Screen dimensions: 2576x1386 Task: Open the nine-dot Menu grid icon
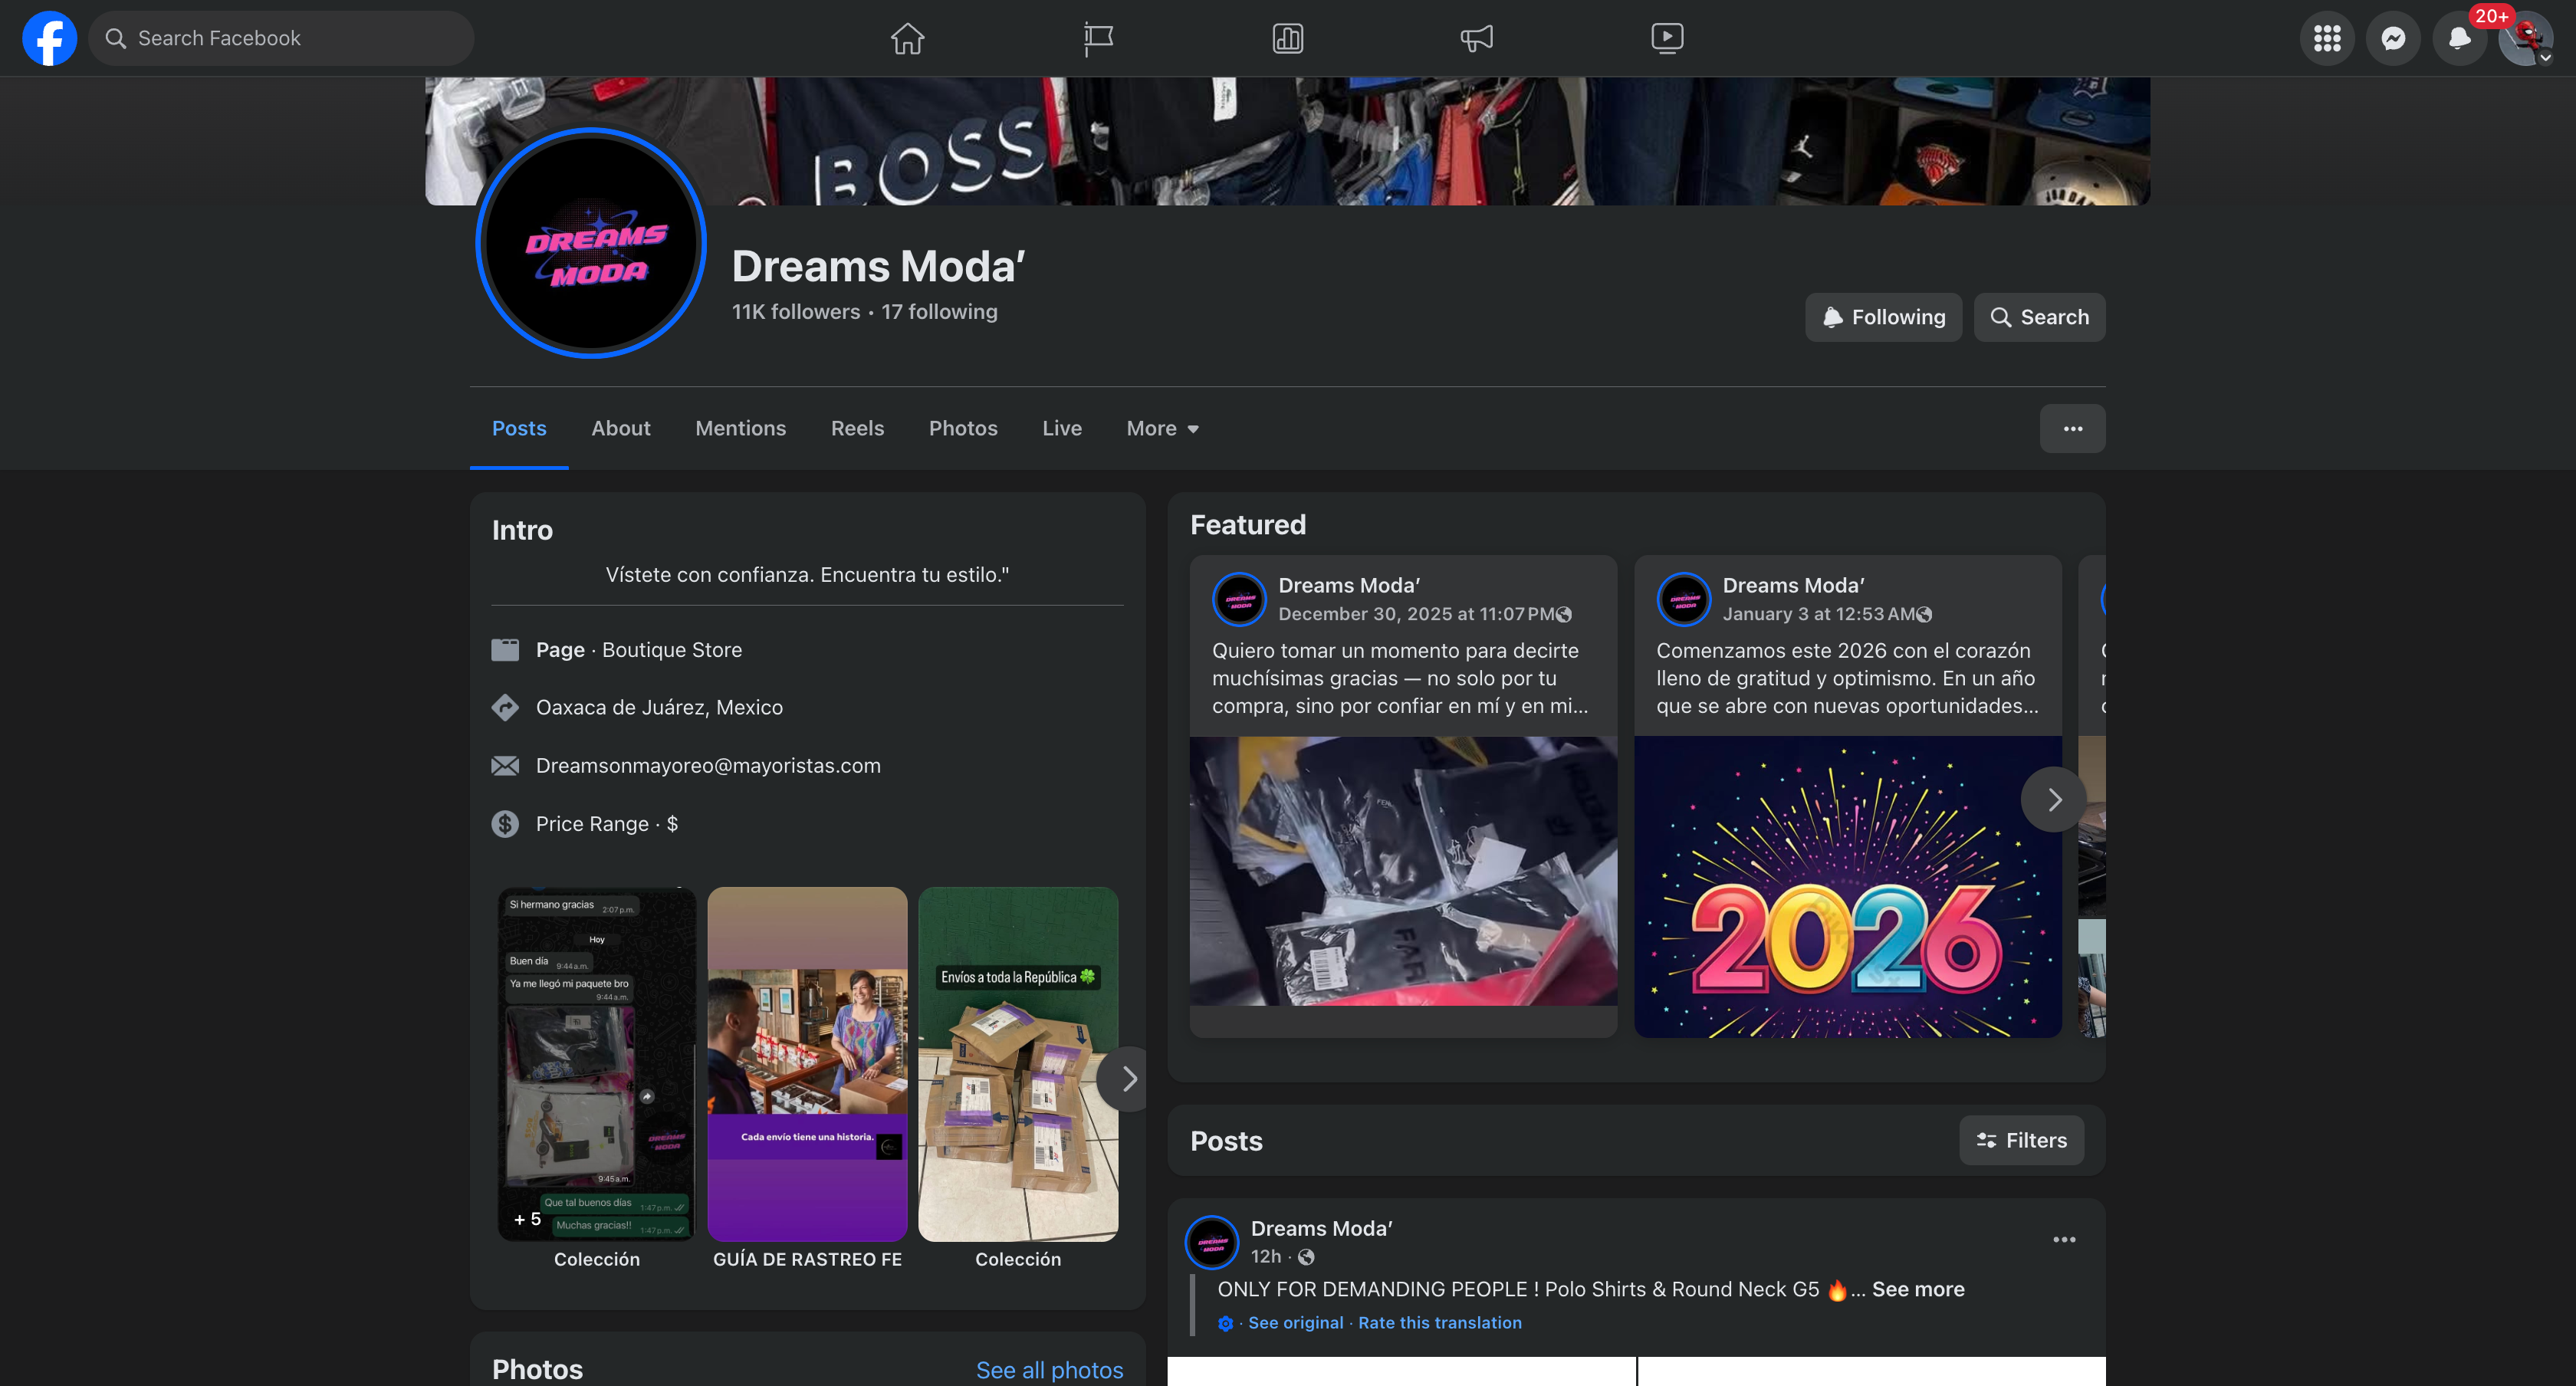tap(2327, 38)
